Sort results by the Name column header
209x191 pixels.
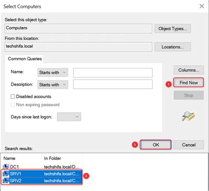[x=21, y=158]
